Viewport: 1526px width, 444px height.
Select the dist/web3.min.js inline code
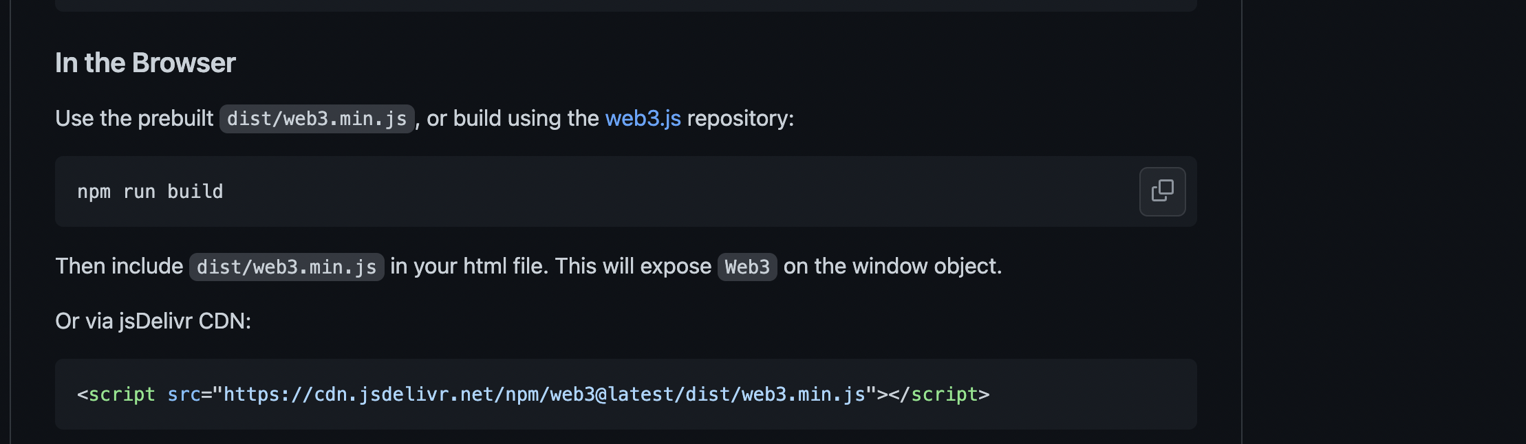pyautogui.click(x=316, y=118)
